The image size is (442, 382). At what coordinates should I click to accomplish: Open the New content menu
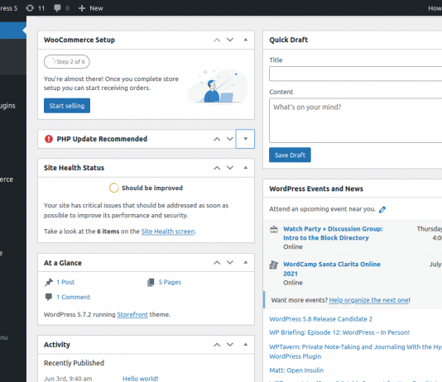click(90, 8)
